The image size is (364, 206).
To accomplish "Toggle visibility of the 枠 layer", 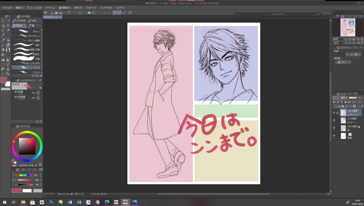I will tap(334, 128).
